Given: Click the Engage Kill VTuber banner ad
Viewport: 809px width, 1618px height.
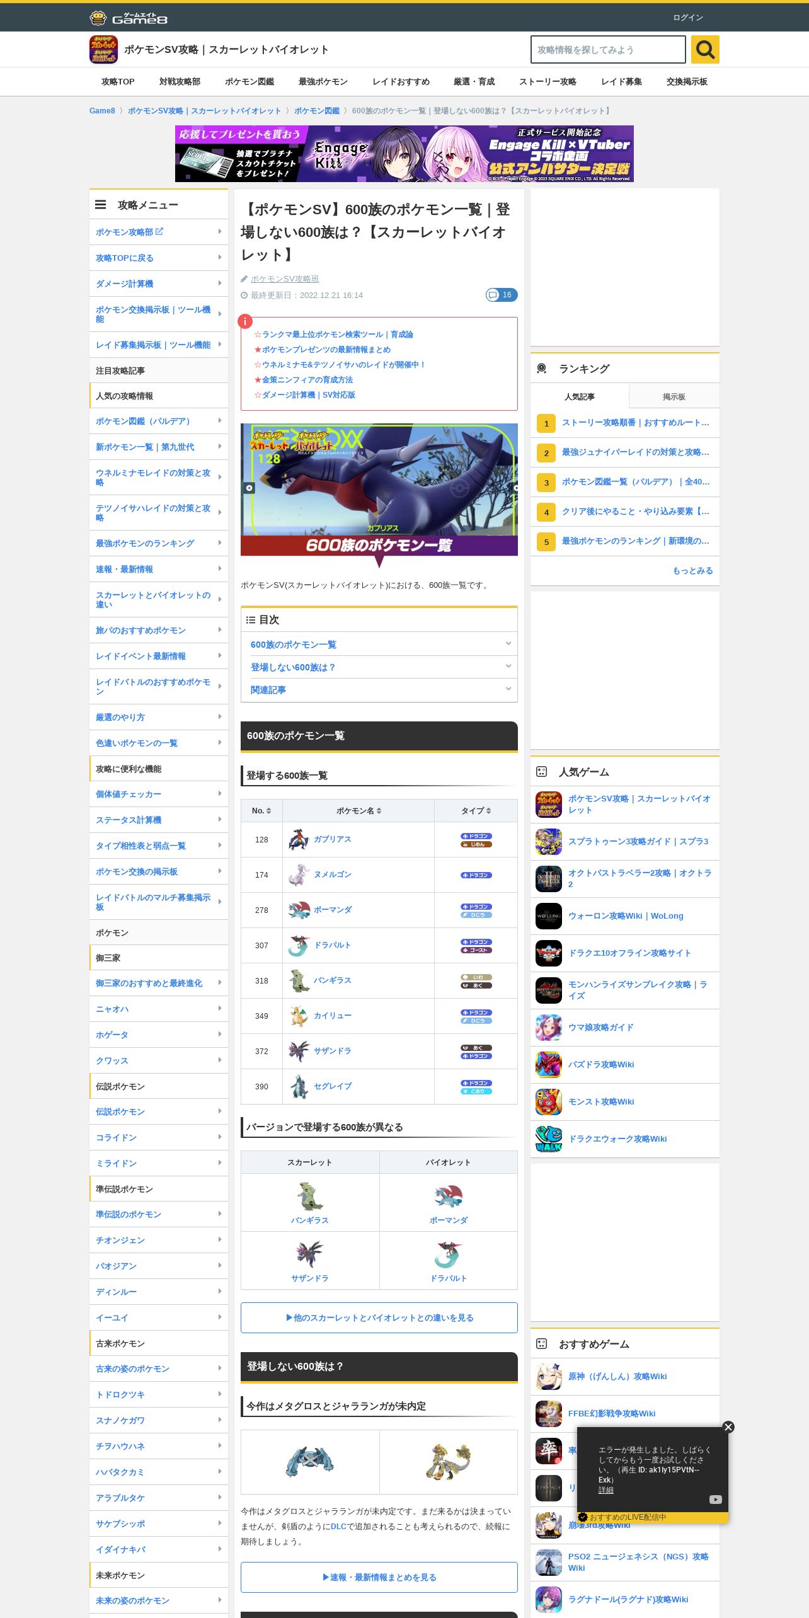Looking at the screenshot, I should [404, 154].
